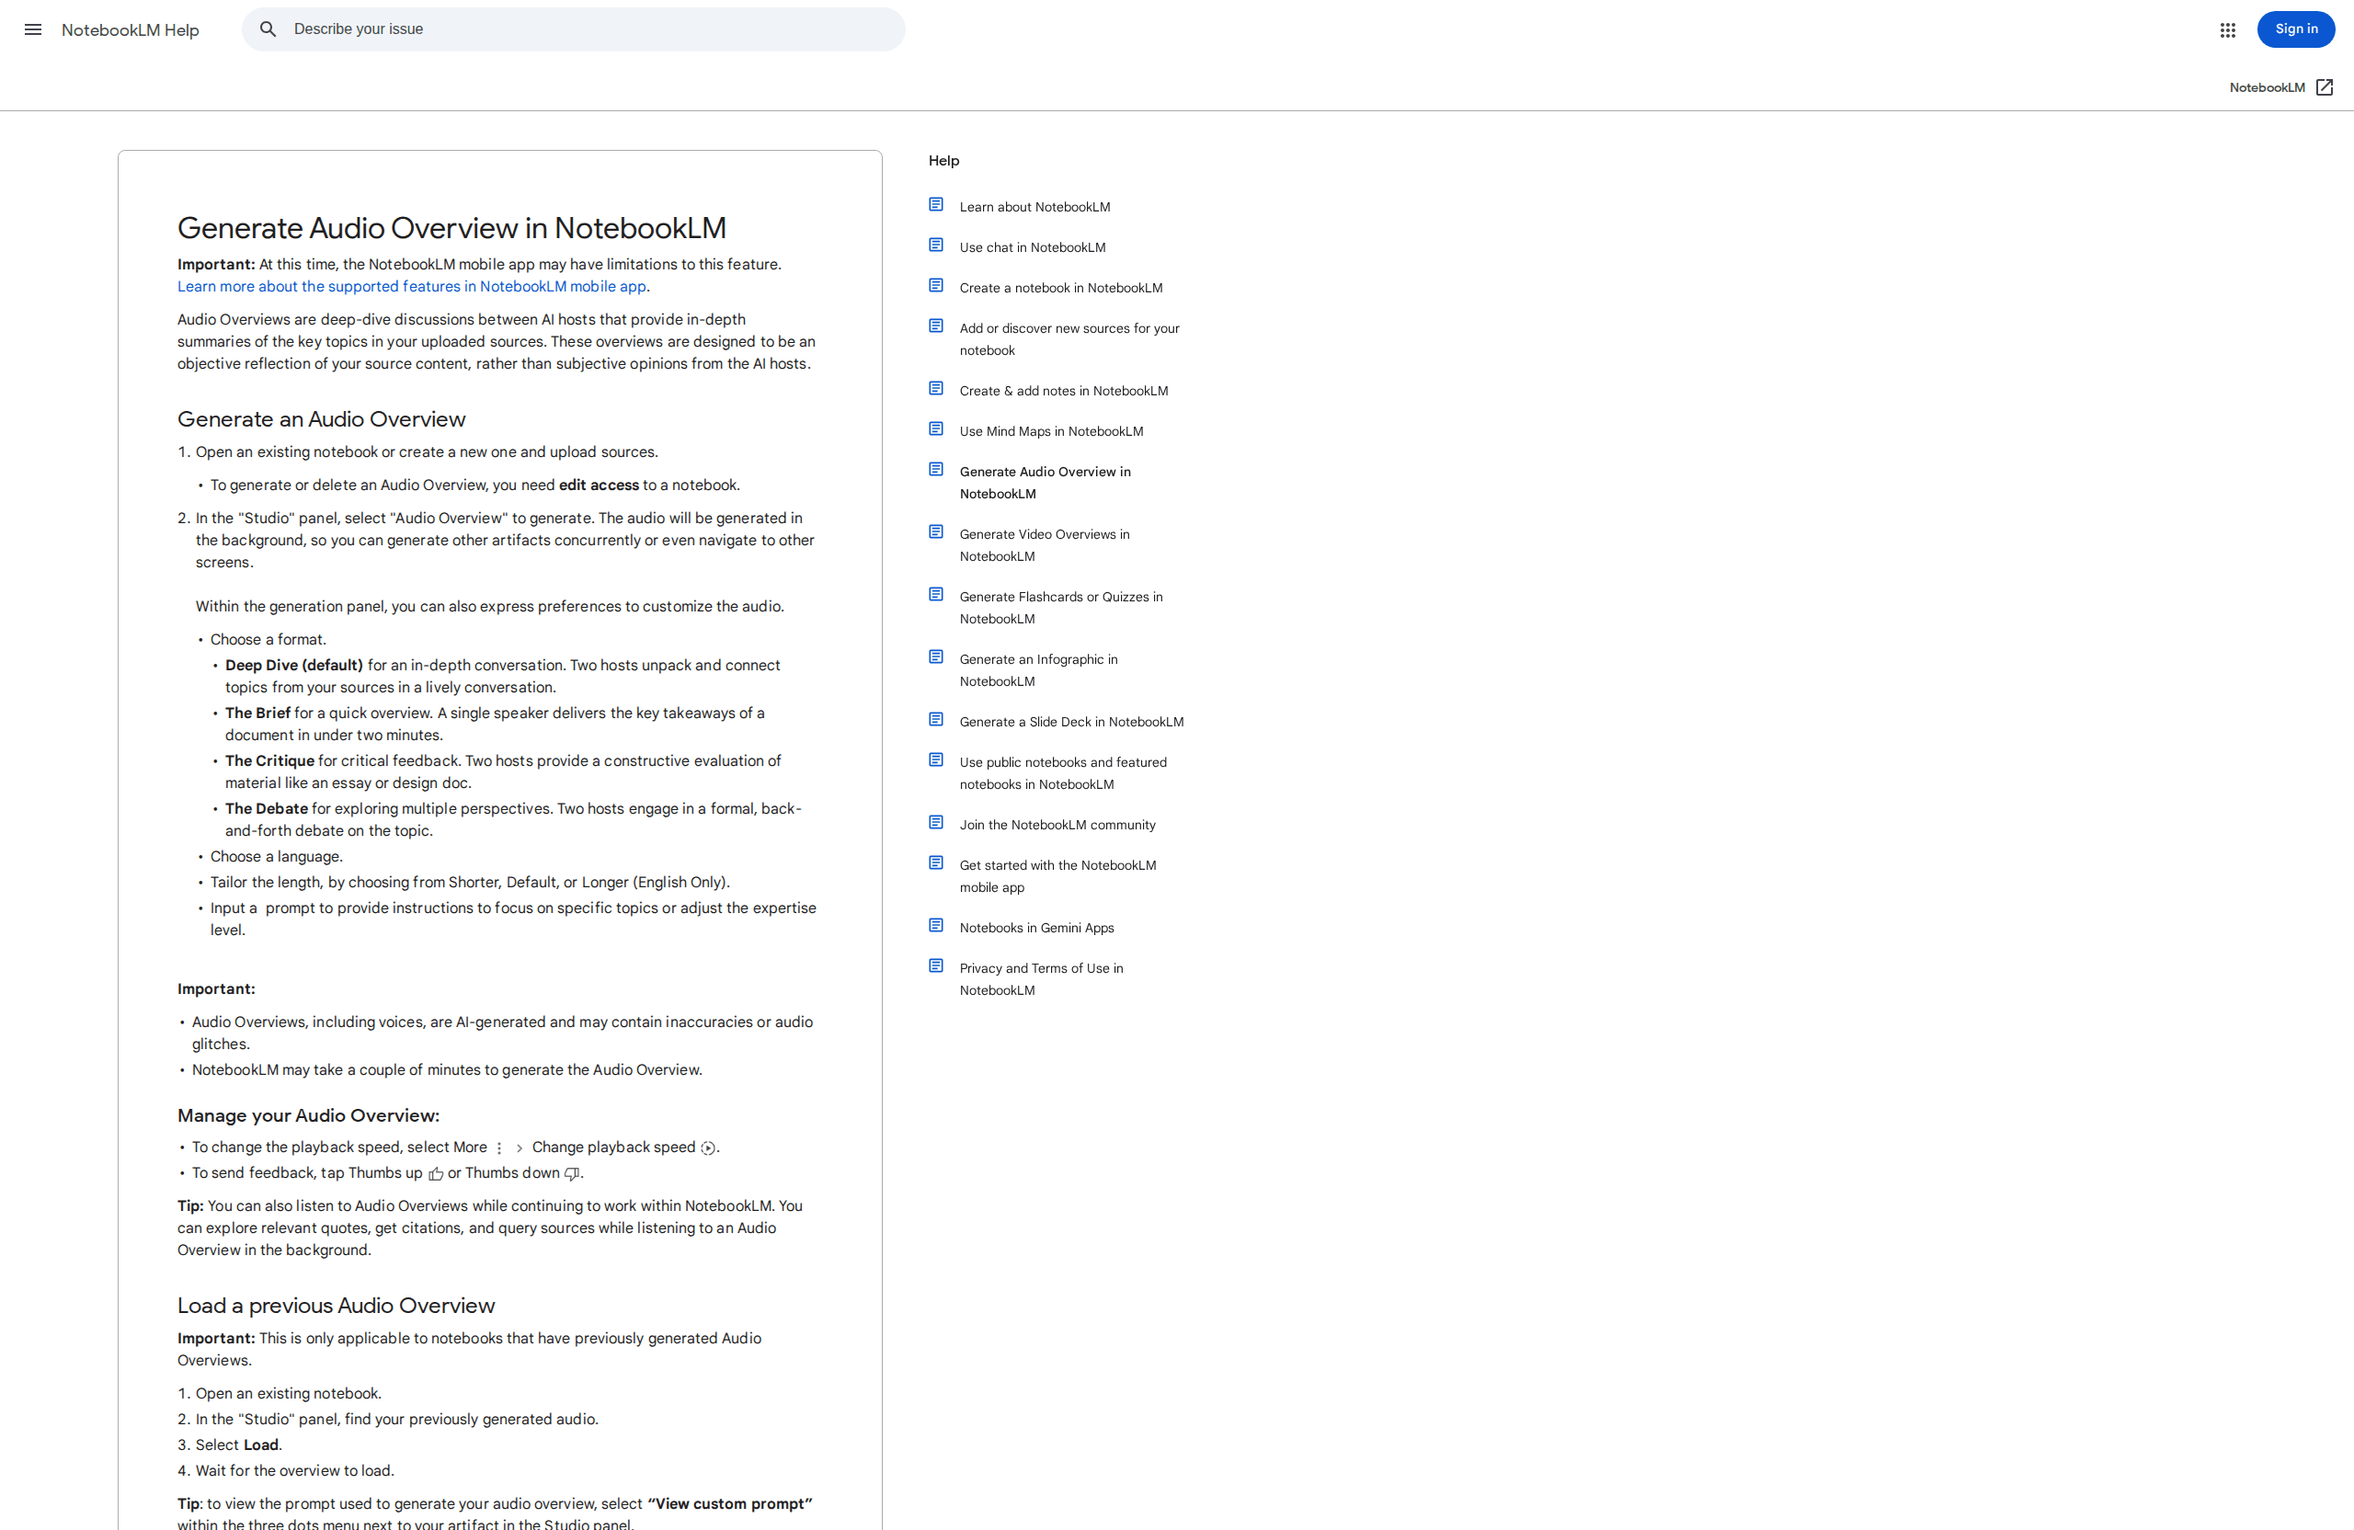Click article icon beside Privacy and Terms of Use
Image resolution: width=2354 pixels, height=1530 pixels.
(936, 966)
